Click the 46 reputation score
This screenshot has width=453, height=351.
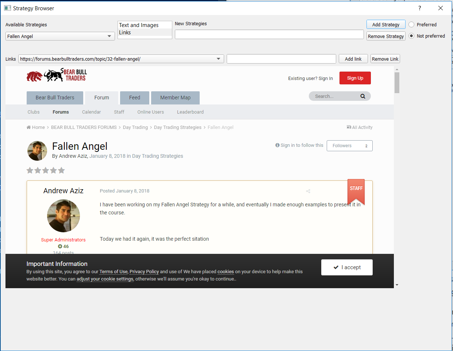tap(64, 246)
